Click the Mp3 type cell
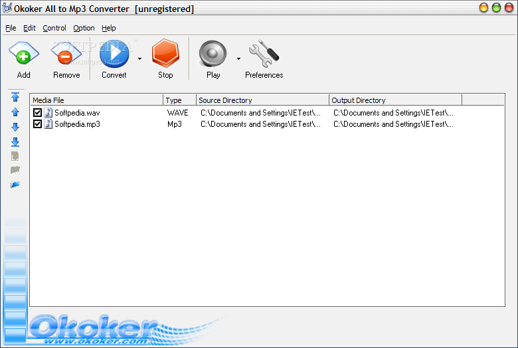This screenshot has width=518, height=348. pos(175,124)
